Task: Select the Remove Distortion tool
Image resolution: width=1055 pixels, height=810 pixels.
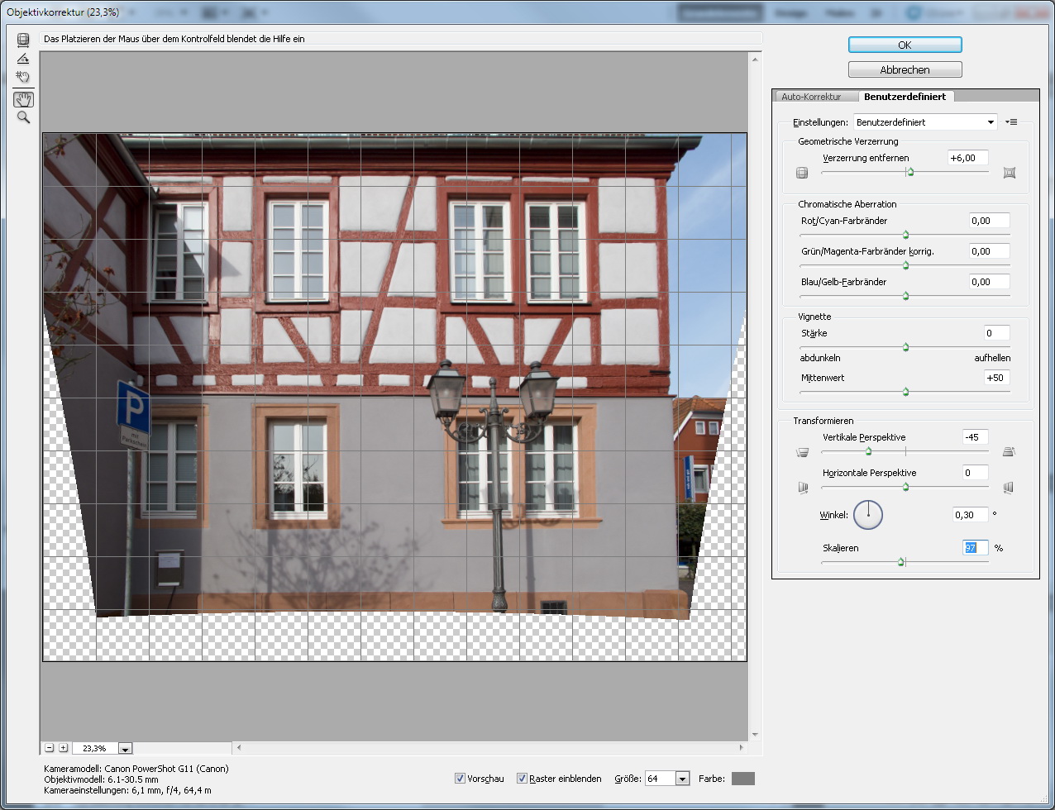Action: pyautogui.click(x=23, y=40)
